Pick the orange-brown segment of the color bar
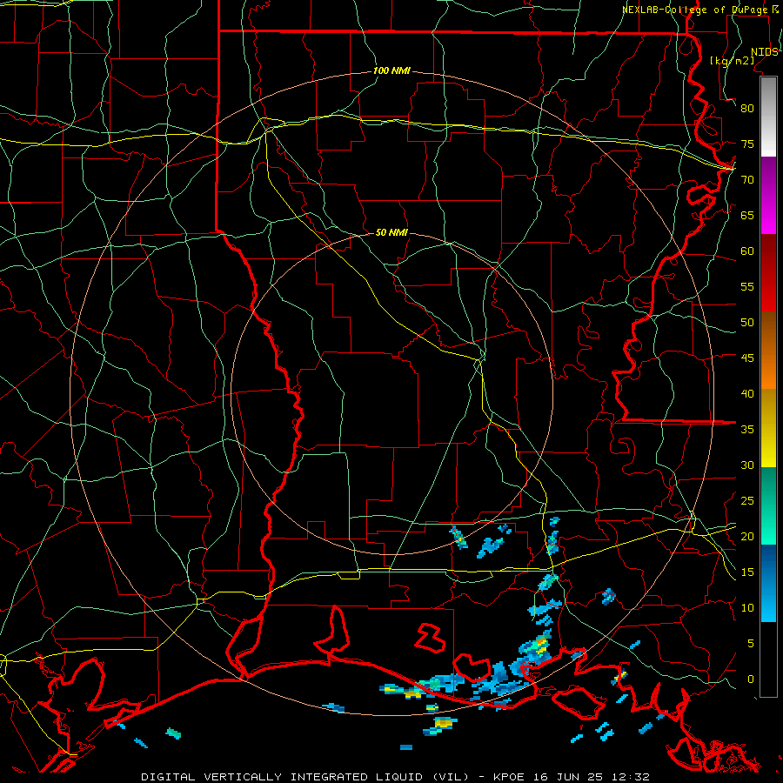The width and height of the screenshot is (783, 783). click(x=768, y=351)
